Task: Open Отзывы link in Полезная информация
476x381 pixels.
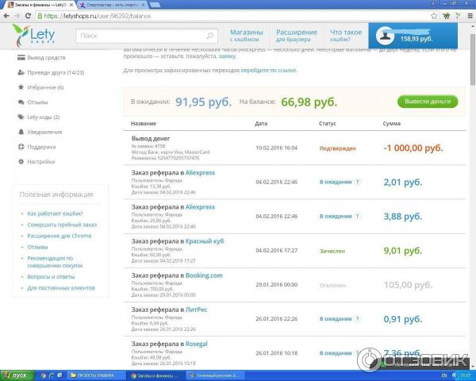Action: click(x=37, y=247)
